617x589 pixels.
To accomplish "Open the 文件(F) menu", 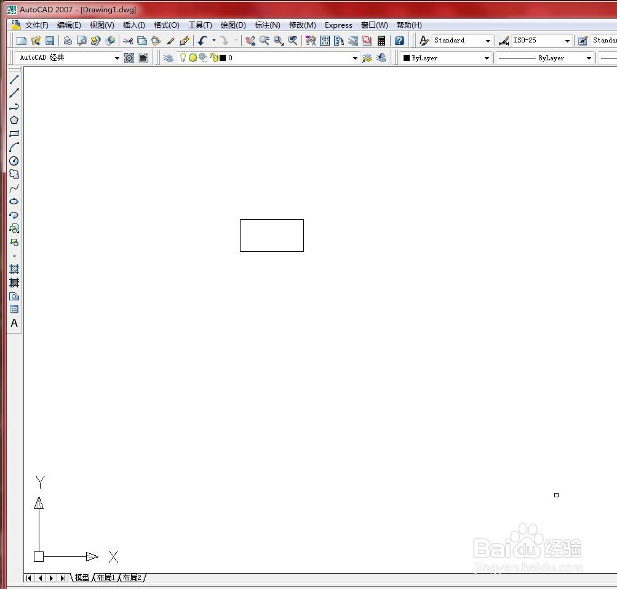I will click(36, 25).
